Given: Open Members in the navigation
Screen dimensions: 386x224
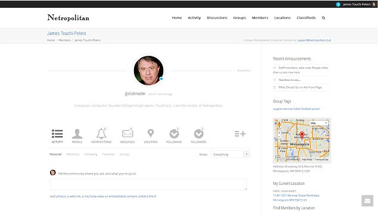Looking at the screenshot, I should 260,18.
